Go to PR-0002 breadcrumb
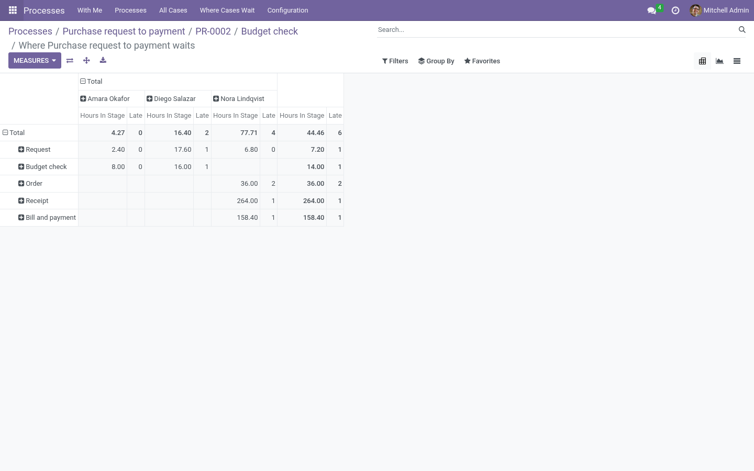Image resolution: width=754 pixels, height=471 pixels. pyautogui.click(x=213, y=31)
